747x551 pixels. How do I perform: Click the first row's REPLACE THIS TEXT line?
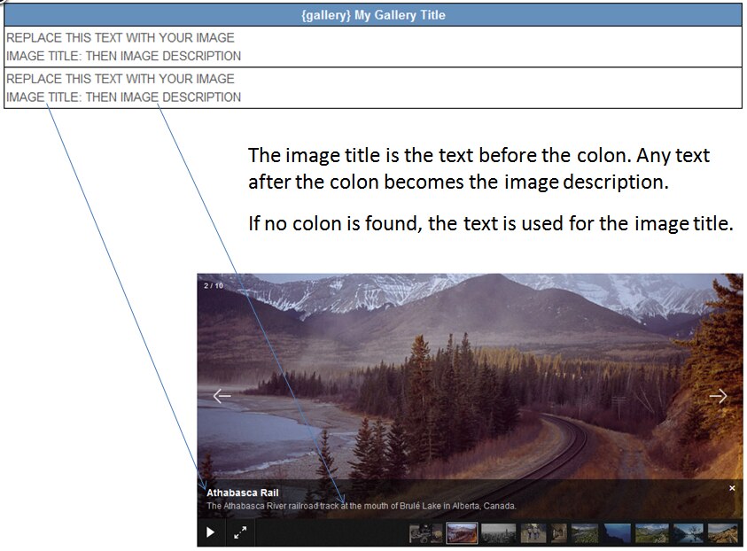pos(121,38)
